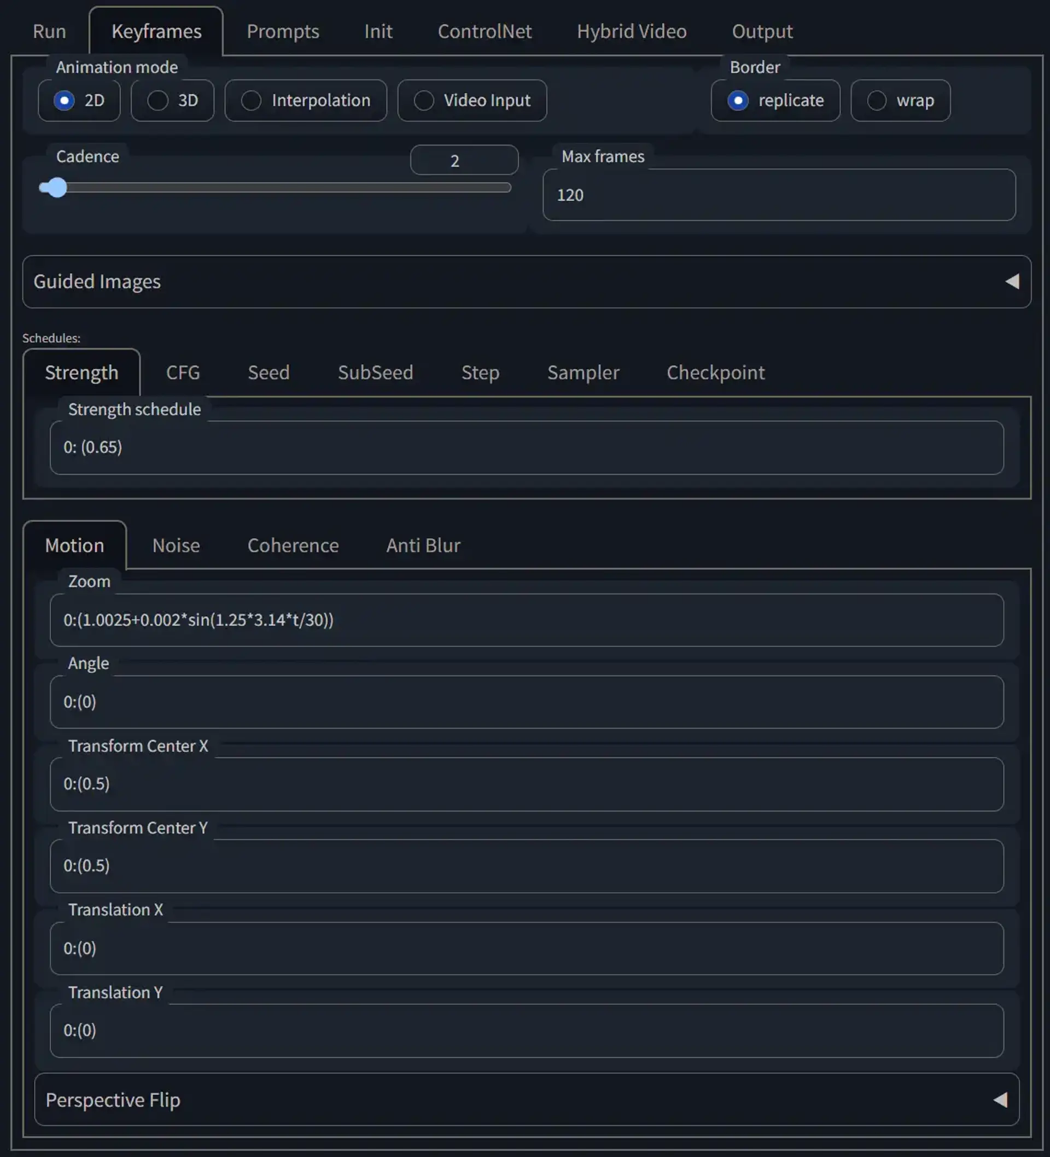Click the Max frames input field
The image size is (1050, 1157).
coord(778,195)
